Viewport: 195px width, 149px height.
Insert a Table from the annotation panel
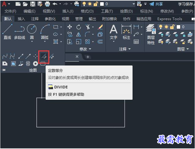136,42
